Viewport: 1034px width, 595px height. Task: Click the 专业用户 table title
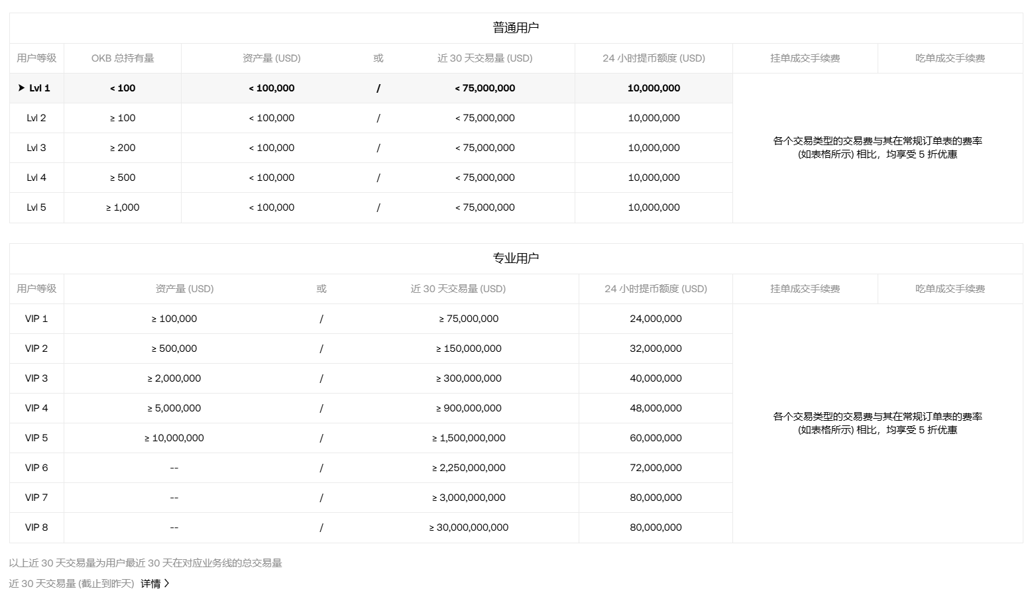pyautogui.click(x=516, y=258)
